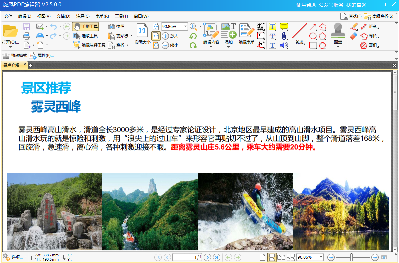The height and width of the screenshot is (263, 399).
Task: Select the red ellipse annotation tool
Action: tap(313, 36)
